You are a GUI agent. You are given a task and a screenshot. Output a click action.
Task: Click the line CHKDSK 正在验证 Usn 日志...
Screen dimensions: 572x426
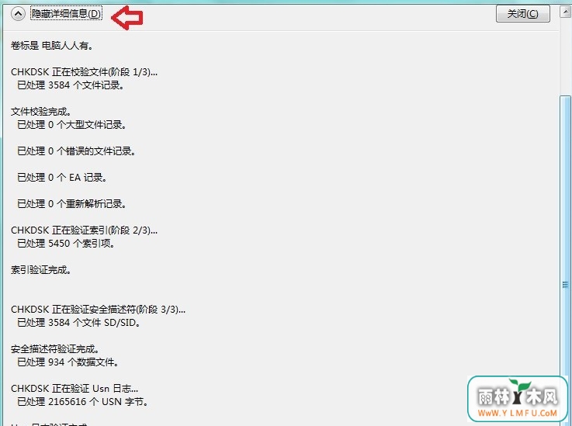point(75,389)
